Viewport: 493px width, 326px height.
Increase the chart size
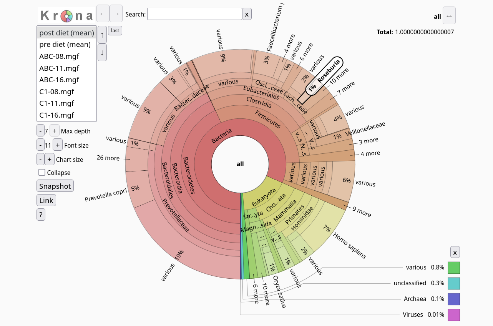pos(49,159)
